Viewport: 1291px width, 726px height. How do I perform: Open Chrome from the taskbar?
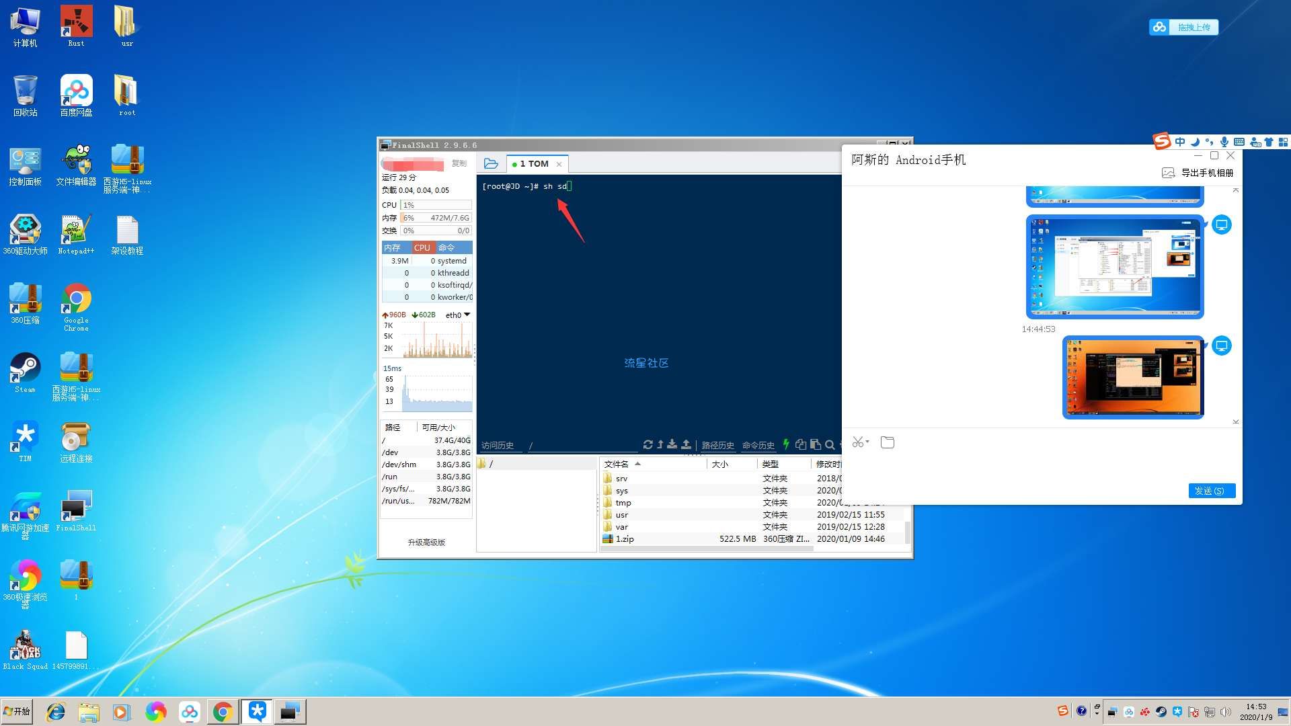pos(223,711)
